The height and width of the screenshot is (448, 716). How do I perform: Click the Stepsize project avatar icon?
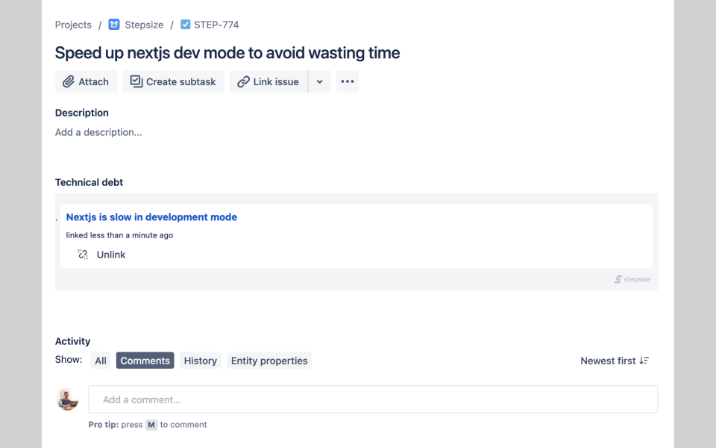(x=114, y=25)
